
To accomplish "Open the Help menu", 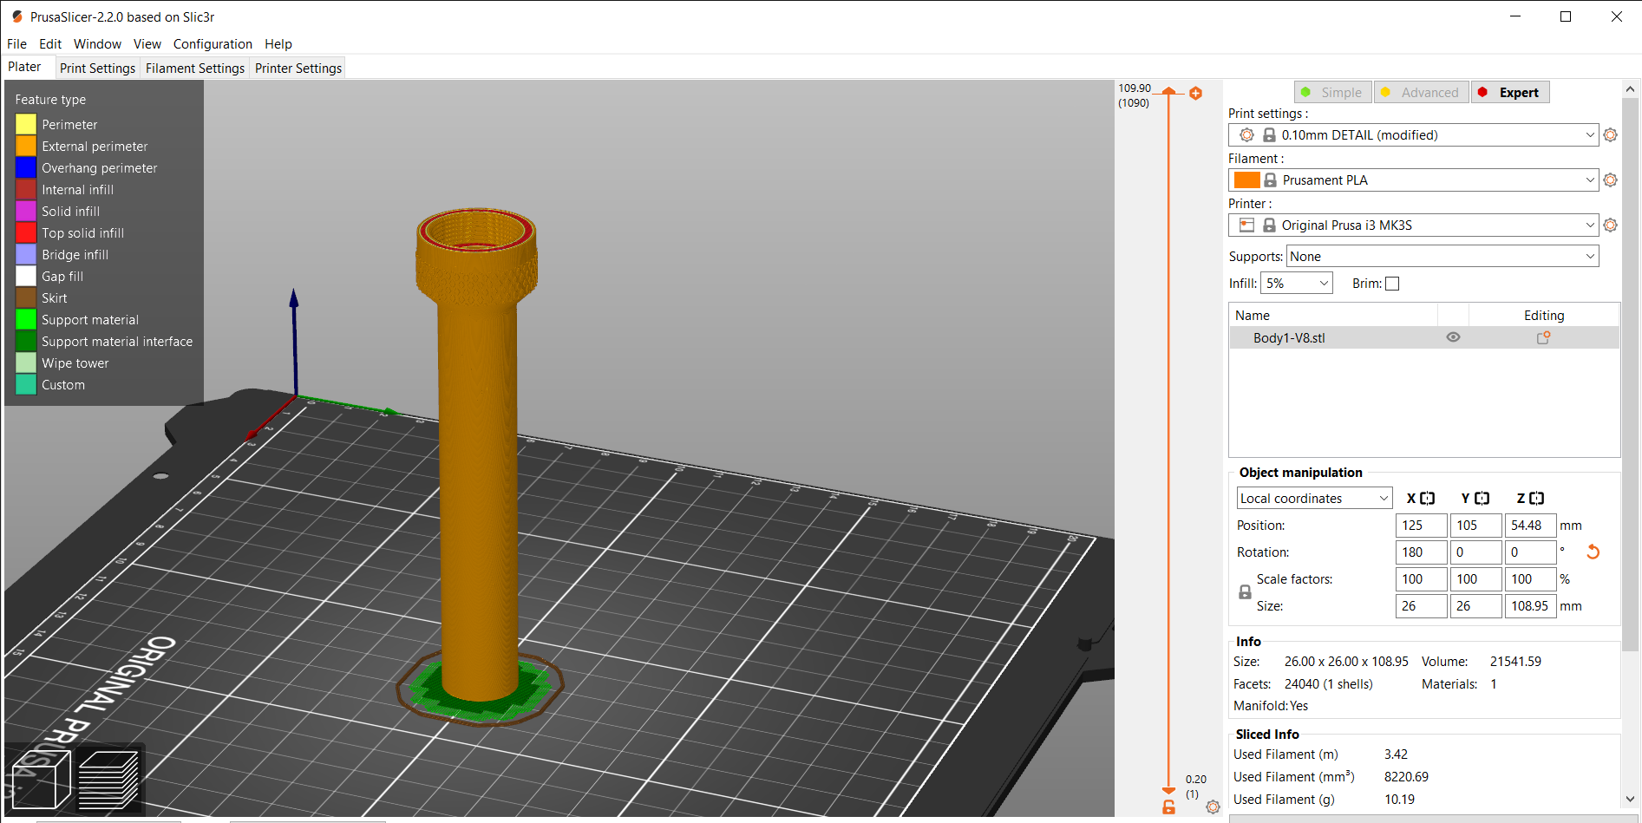I will (x=278, y=44).
